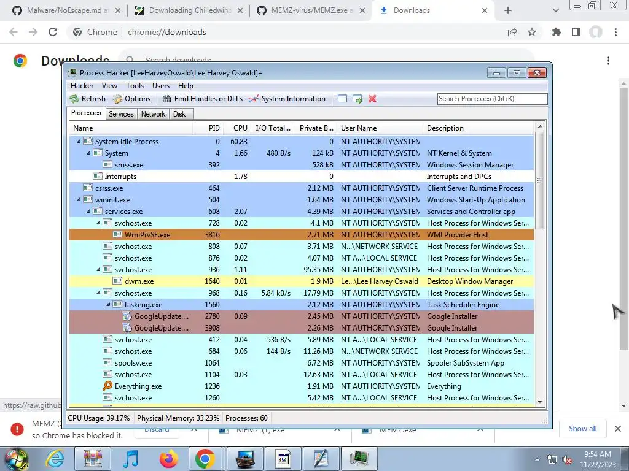Select Interrupts row
This screenshot has width=629, height=471.
click(x=301, y=176)
